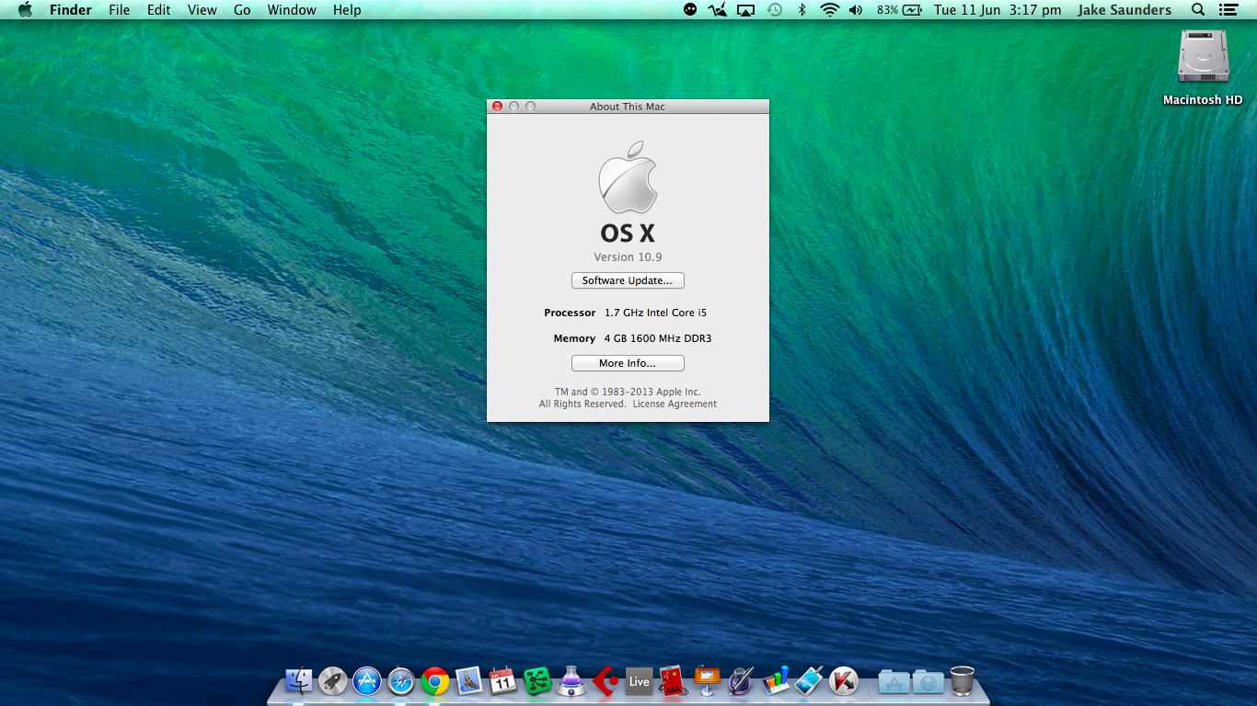Open the View menu
Screen dimensions: 1257x706
pyautogui.click(x=202, y=10)
